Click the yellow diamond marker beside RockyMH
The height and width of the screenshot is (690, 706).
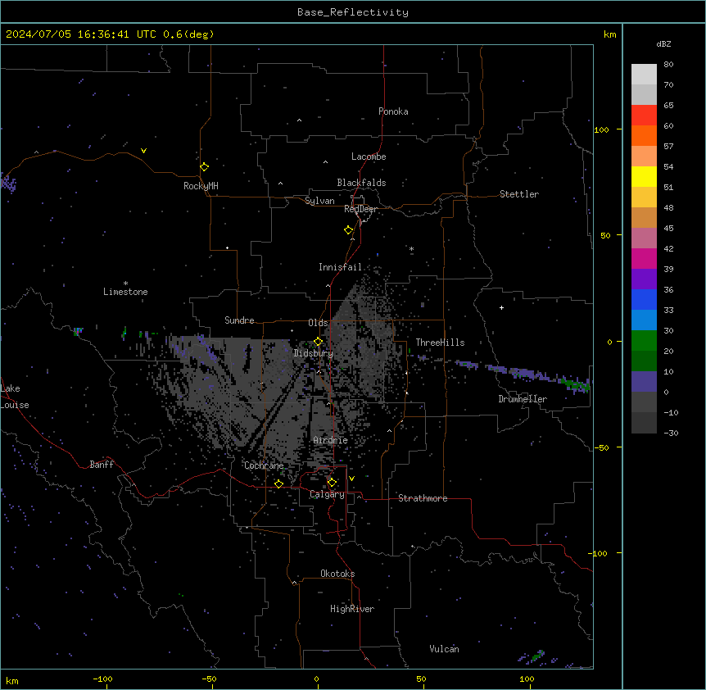pyautogui.click(x=204, y=167)
